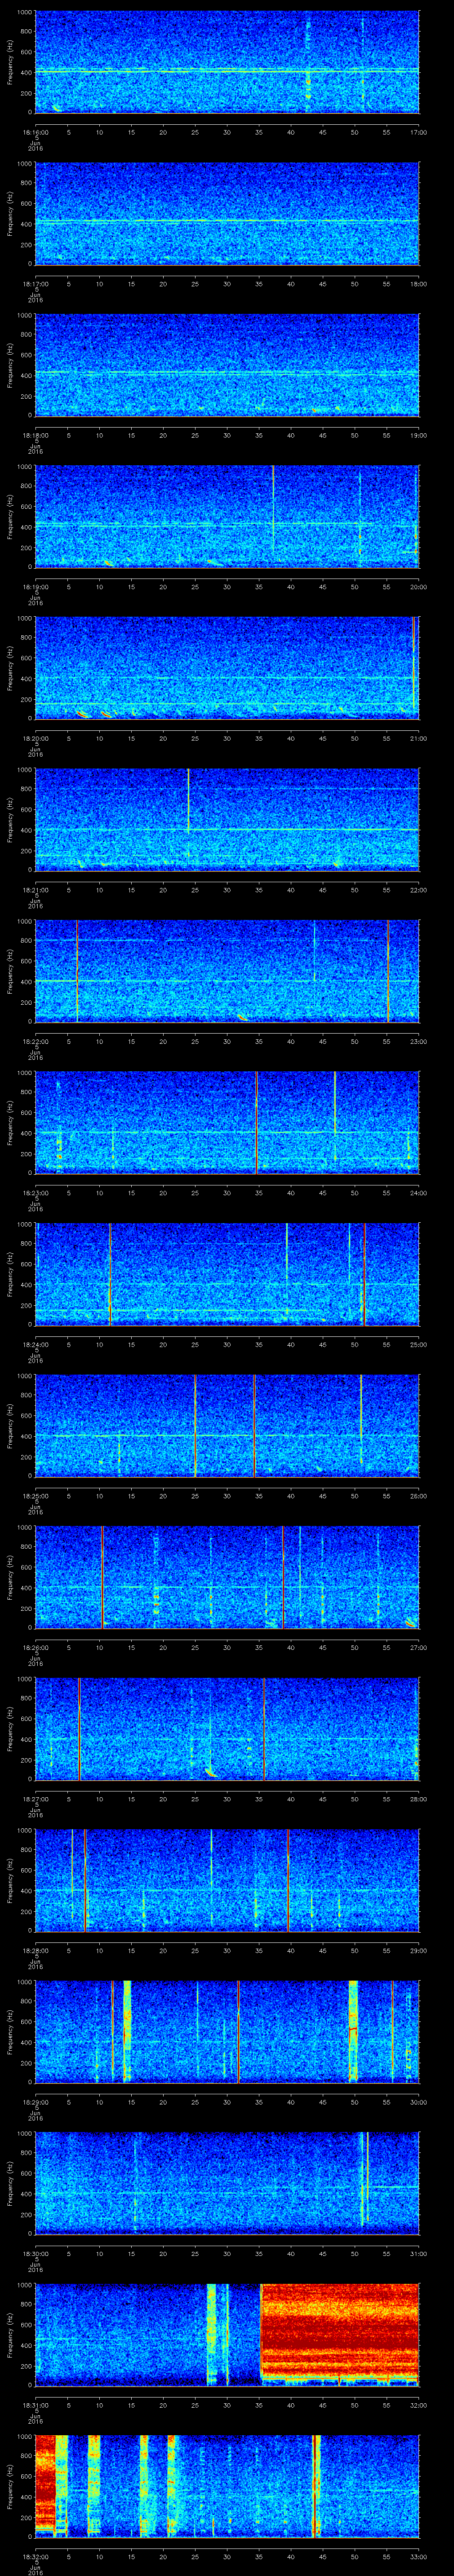Image resolution: width=454 pixels, height=2576 pixels.
Task: Select the spectrogram panel starting at 18:25:00
Action: pos(227,1426)
